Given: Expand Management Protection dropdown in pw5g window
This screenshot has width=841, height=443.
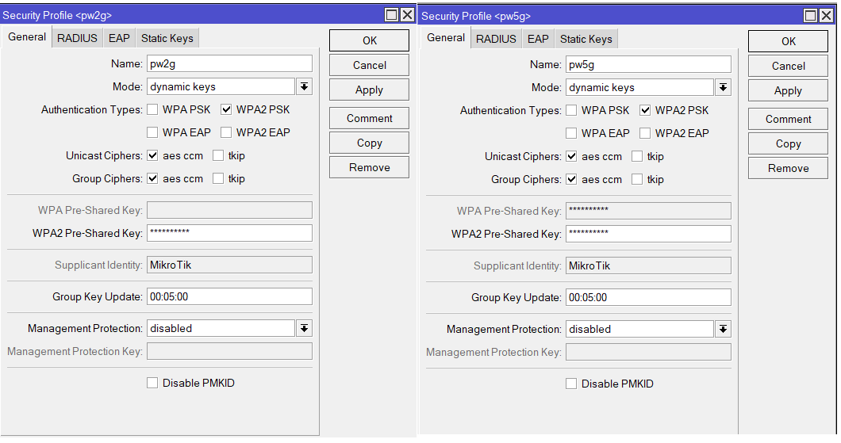Looking at the screenshot, I should (x=723, y=329).
